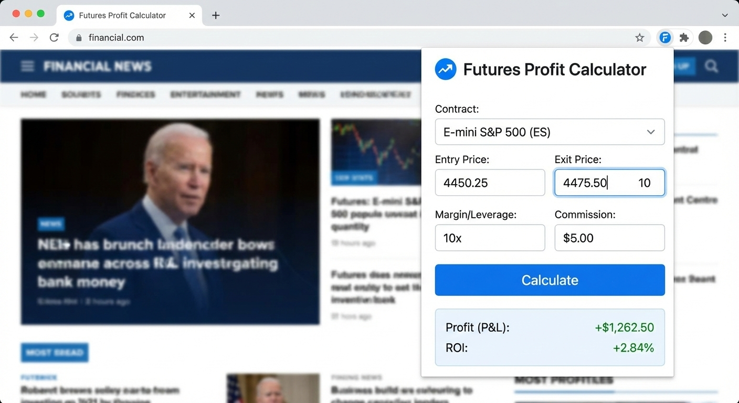739x403 pixels.
Task: Click the three-dot browser menu
Action: pos(726,37)
